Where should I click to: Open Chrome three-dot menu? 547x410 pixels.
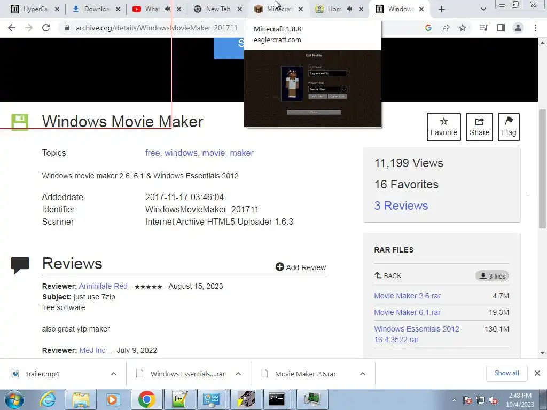(x=535, y=28)
